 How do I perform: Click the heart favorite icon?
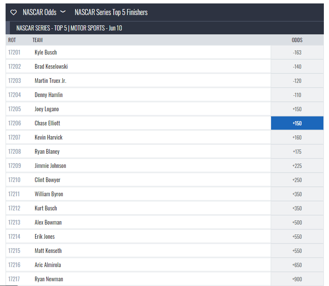pos(14,12)
